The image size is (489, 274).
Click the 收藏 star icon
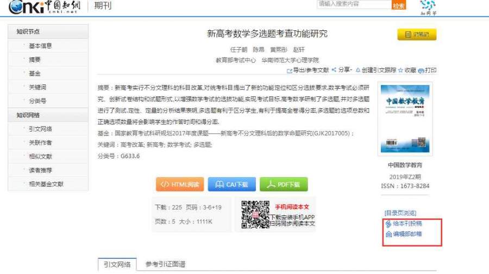coord(401,70)
